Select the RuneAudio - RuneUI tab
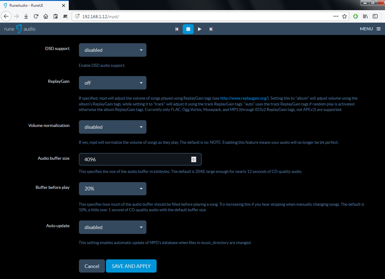The width and height of the screenshot is (385, 279). coord(34,5)
